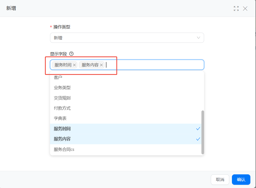This screenshot has width=256, height=188.
Task: Click the 显示字段 field label
Action: (58, 54)
